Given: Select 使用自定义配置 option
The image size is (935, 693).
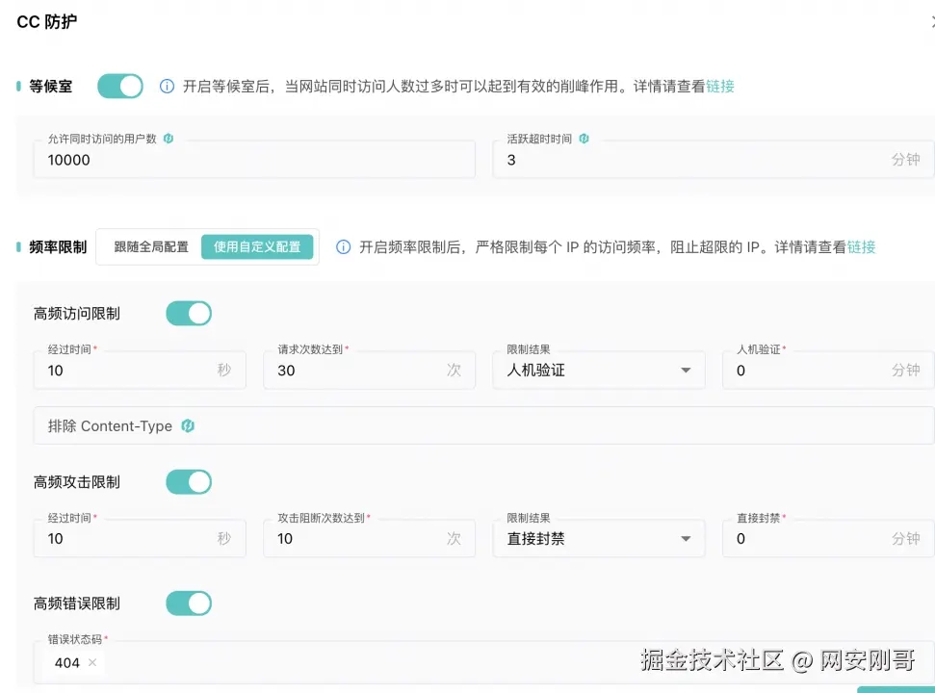Looking at the screenshot, I should (x=257, y=246).
